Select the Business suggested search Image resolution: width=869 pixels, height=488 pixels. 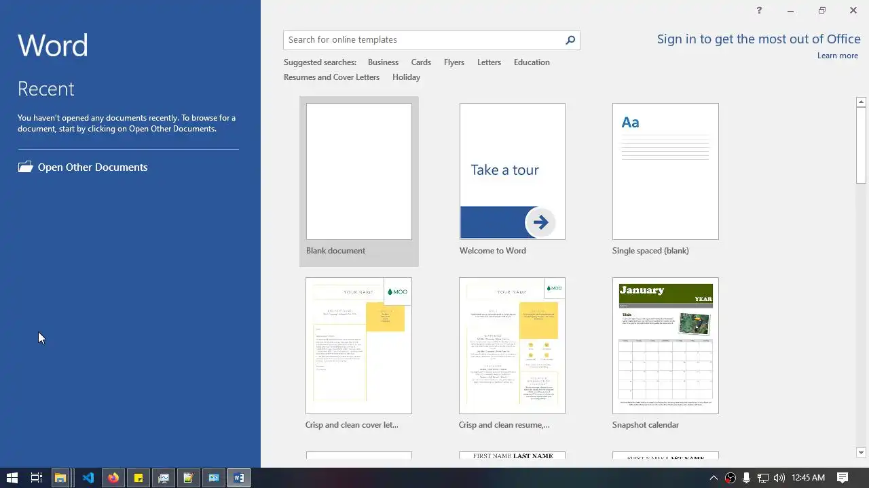383,62
